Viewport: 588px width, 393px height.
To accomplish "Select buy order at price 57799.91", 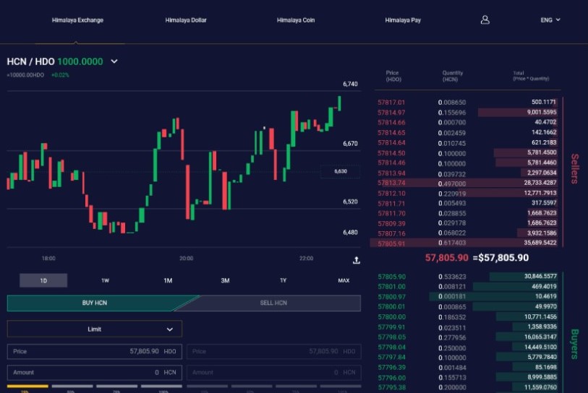I will coord(467,327).
